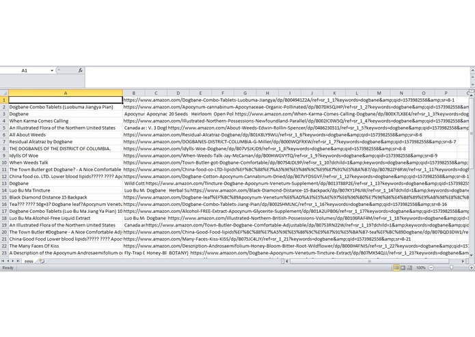Click the Insert Worksheet tab icon

[x=42, y=261]
